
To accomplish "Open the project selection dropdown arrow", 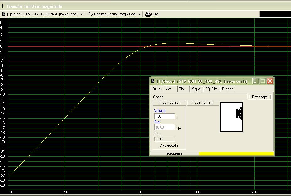I will pos(82,14).
